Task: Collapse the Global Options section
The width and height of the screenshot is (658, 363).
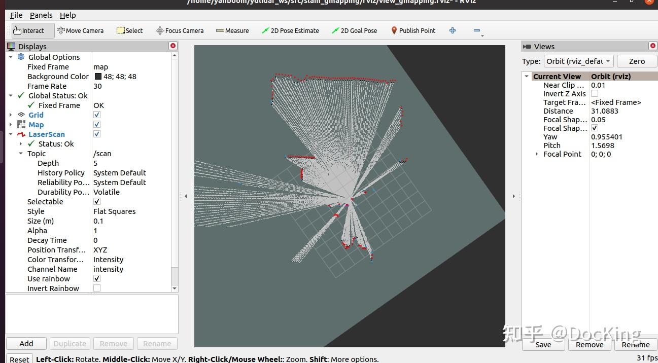Action: click(11, 57)
